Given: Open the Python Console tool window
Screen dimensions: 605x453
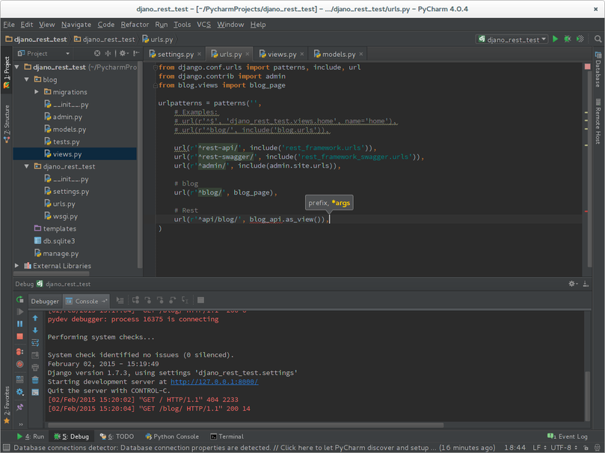Looking at the screenshot, I should pyautogui.click(x=172, y=437).
